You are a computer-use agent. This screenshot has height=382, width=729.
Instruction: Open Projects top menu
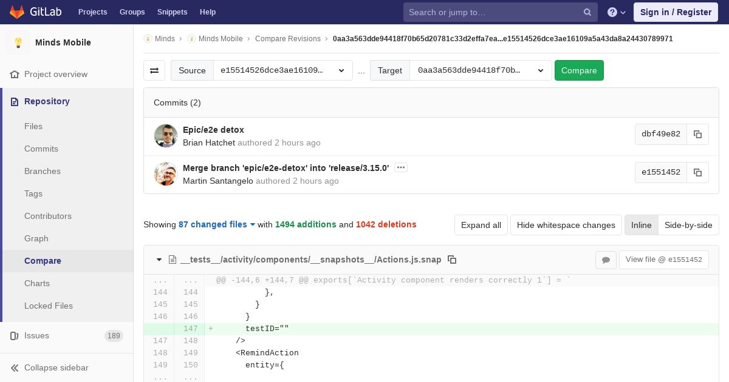(92, 12)
